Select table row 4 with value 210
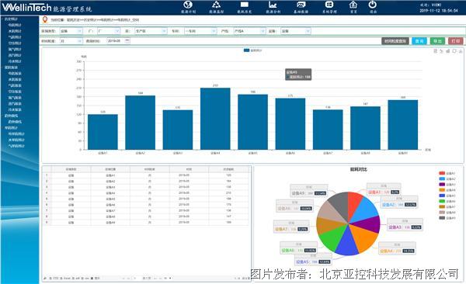 146,192
